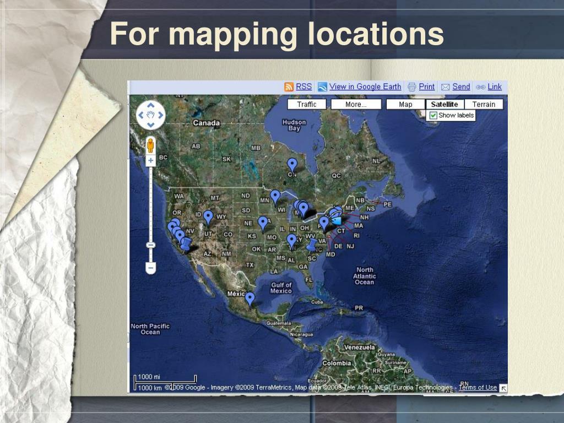Click the envelope Send icon
This screenshot has width=564, height=423.
[x=445, y=87]
